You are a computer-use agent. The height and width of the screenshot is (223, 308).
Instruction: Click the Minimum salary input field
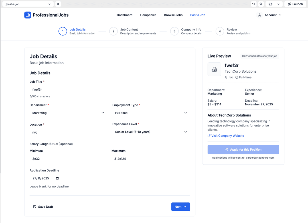tap(68, 159)
